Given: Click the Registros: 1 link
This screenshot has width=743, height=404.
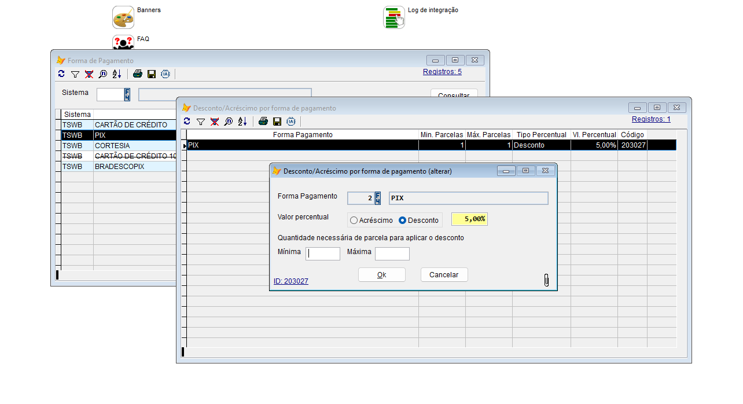Looking at the screenshot, I should [x=651, y=119].
